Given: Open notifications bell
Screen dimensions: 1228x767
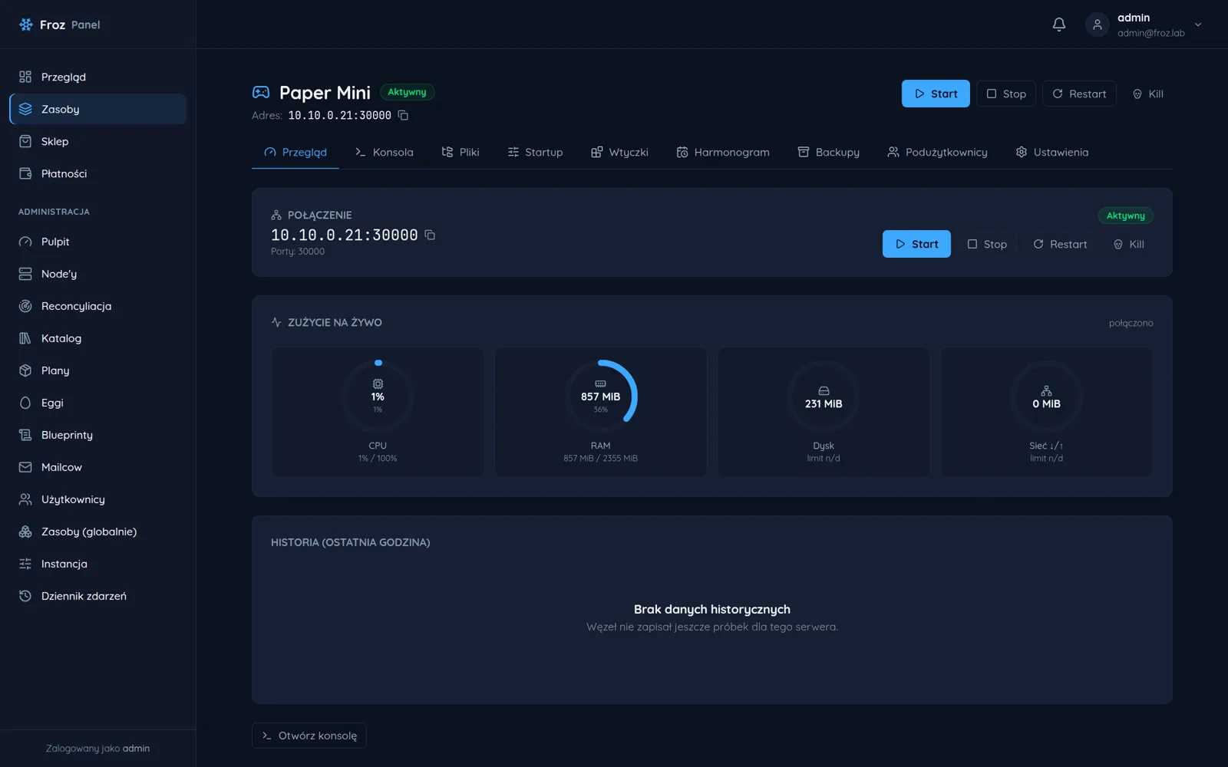Looking at the screenshot, I should point(1058,25).
